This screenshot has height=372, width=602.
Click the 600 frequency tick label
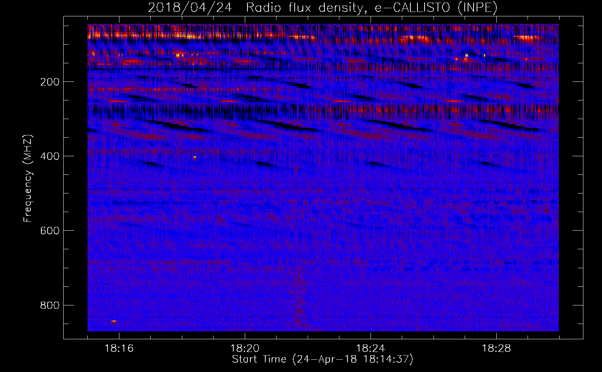click(x=50, y=231)
